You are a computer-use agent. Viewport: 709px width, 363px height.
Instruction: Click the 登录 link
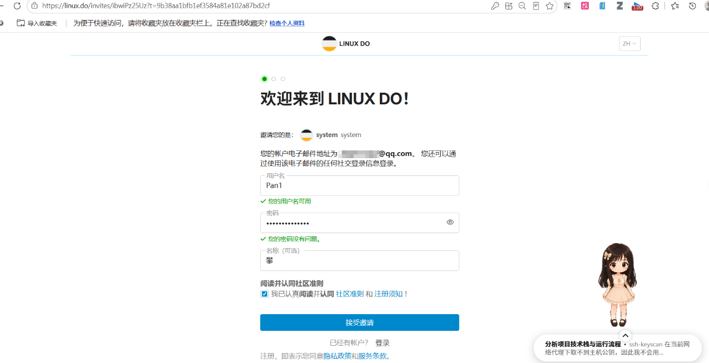383,343
